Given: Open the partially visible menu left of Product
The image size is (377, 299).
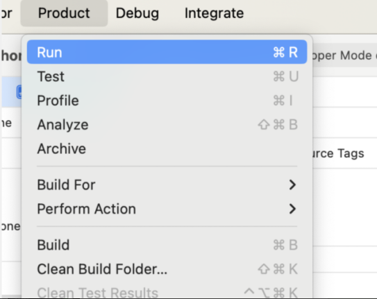Looking at the screenshot, I should (6, 13).
